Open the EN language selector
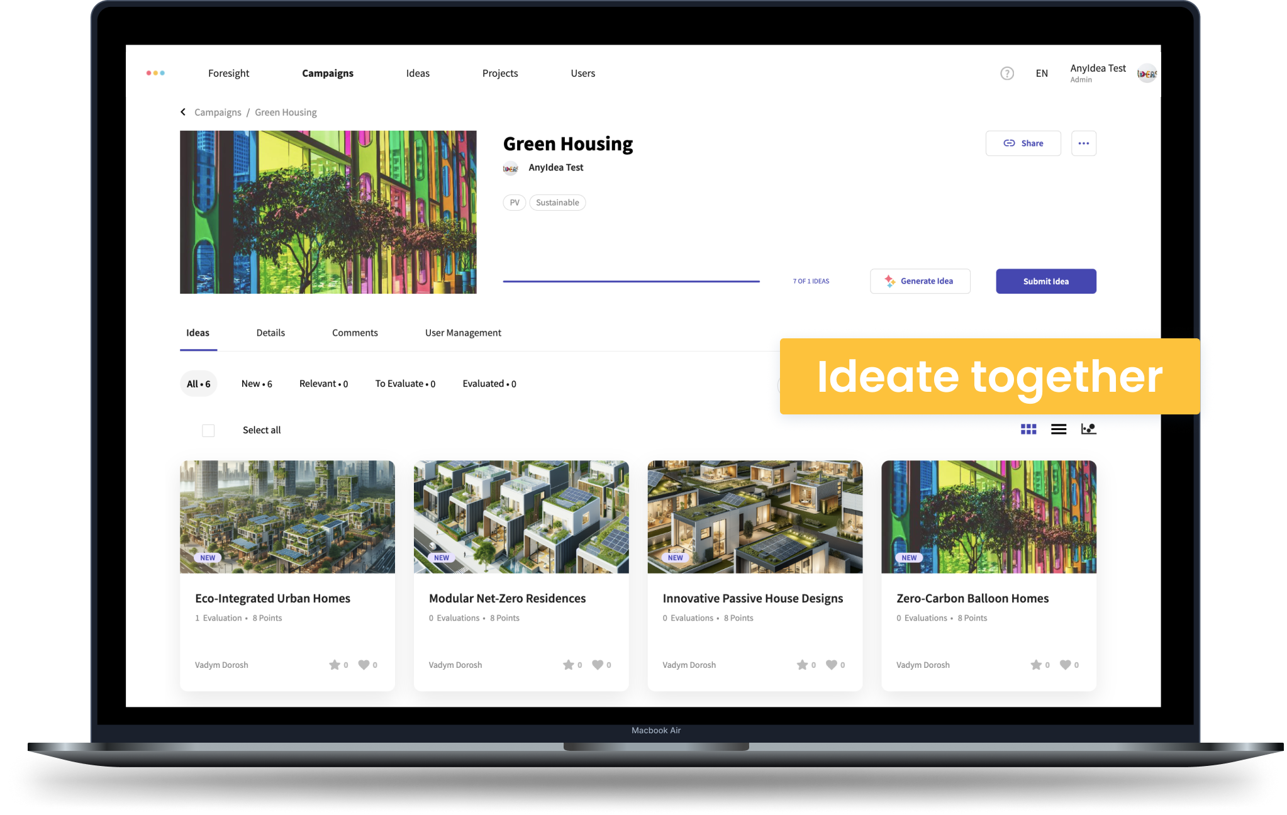The image size is (1287, 815). coord(1042,73)
